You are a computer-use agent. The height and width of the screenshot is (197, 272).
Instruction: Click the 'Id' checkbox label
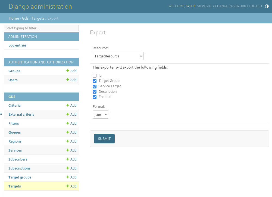click(100, 76)
